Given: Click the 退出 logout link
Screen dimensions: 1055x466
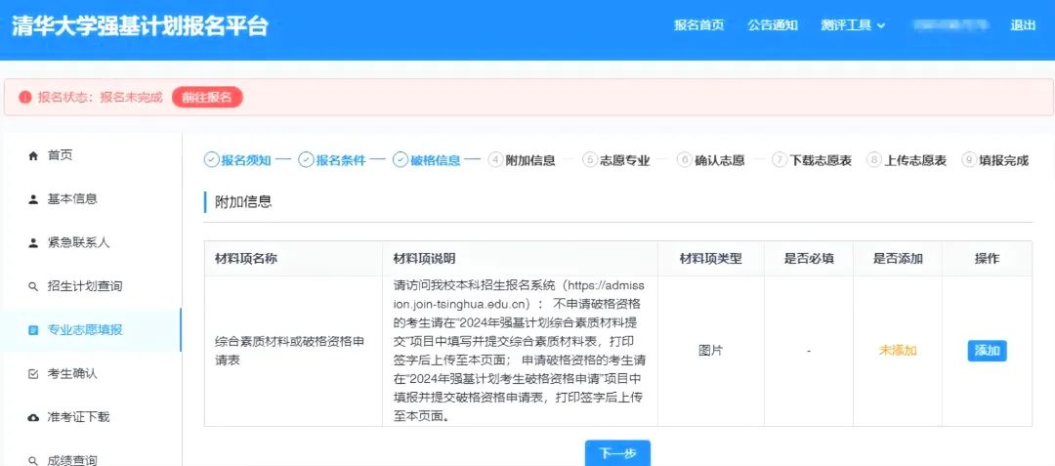Looking at the screenshot, I should coord(1023,25).
